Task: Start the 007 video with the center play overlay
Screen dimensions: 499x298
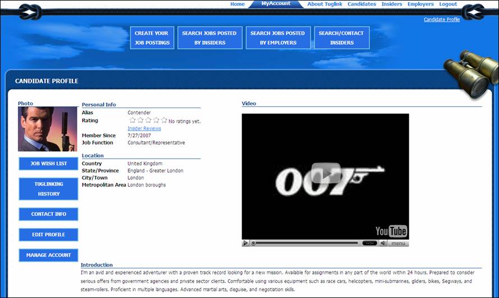Action: click(x=326, y=173)
